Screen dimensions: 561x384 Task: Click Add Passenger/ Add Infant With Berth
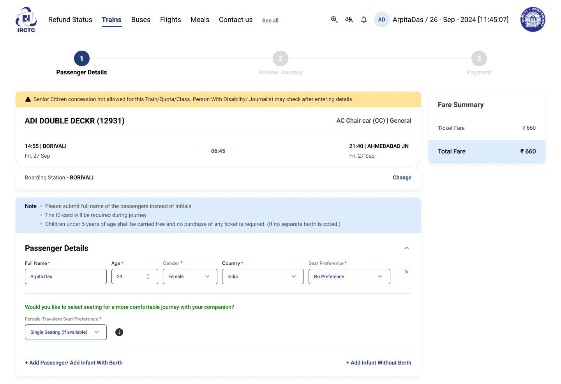click(x=74, y=363)
